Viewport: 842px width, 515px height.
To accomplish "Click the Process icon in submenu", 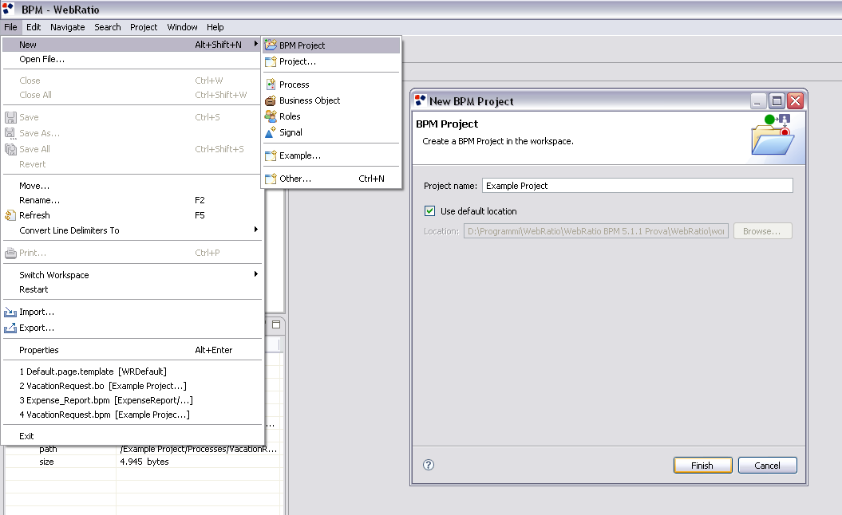I will tap(271, 85).
